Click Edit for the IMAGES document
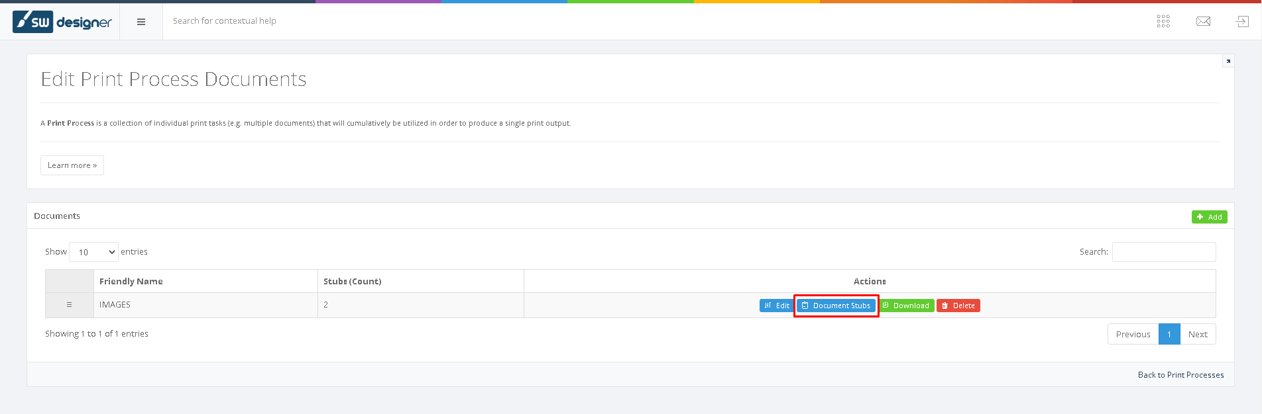The width and height of the screenshot is (1262, 414). (x=776, y=306)
